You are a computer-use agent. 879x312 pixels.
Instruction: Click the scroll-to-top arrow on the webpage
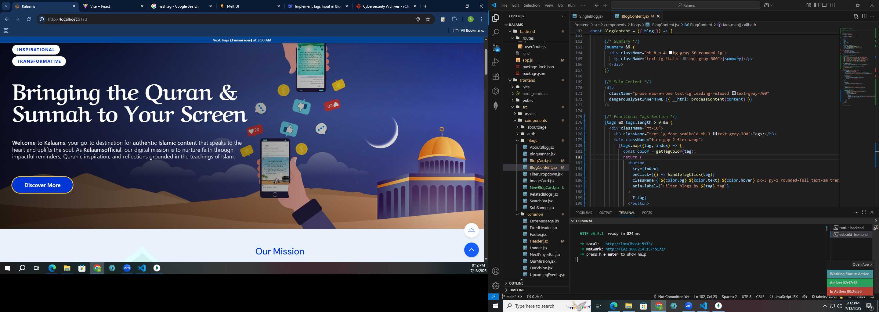point(471,250)
